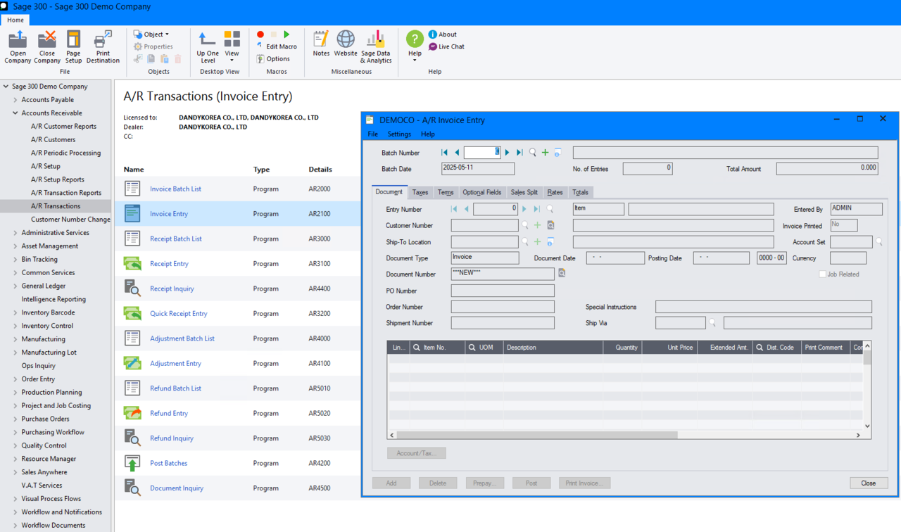901x532 pixels.
Task: Click the PO Number input field
Action: pos(503,291)
